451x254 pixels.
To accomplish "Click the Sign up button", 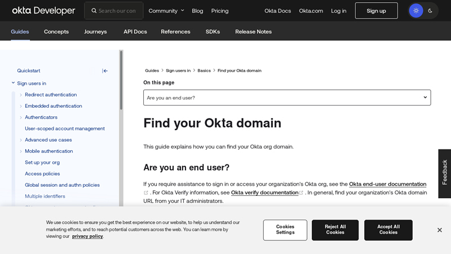I will (x=376, y=11).
